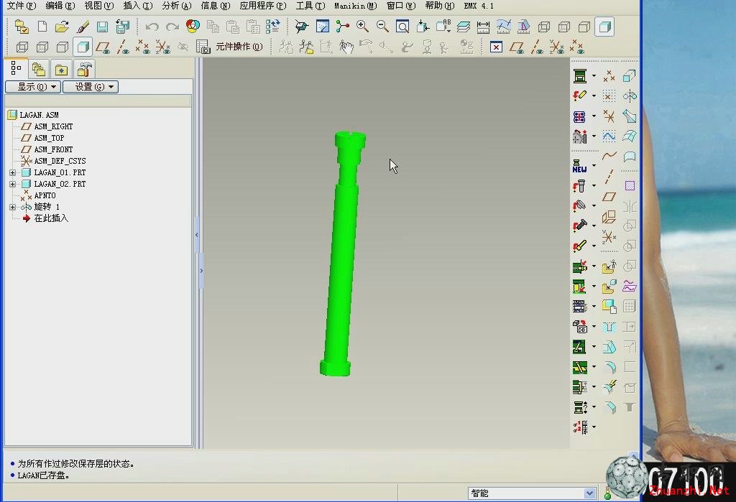Click the datum axis dashed line in right toolbar
Viewport: 736px width, 502px height.
pos(609,176)
